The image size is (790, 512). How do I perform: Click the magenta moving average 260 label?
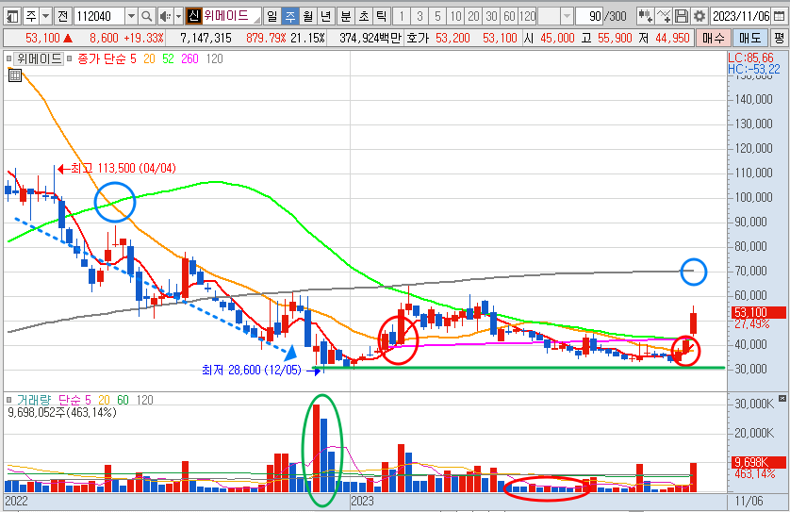click(189, 59)
